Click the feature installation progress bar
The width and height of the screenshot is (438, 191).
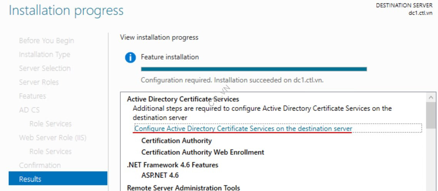pos(254,69)
